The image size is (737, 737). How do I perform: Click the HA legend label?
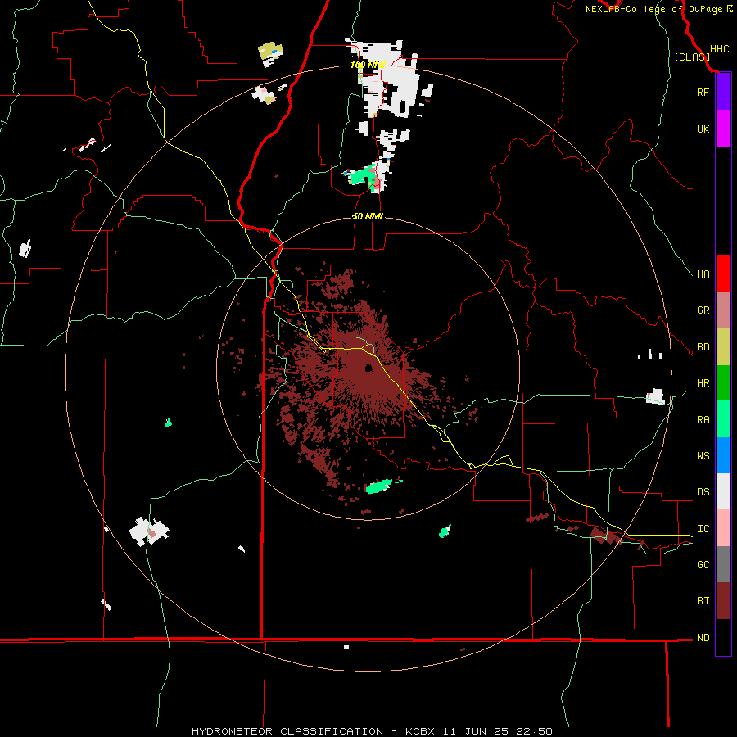pyautogui.click(x=703, y=274)
